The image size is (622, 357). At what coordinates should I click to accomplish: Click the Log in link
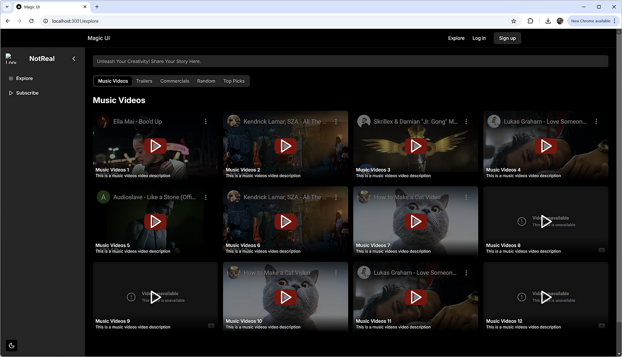click(x=479, y=38)
